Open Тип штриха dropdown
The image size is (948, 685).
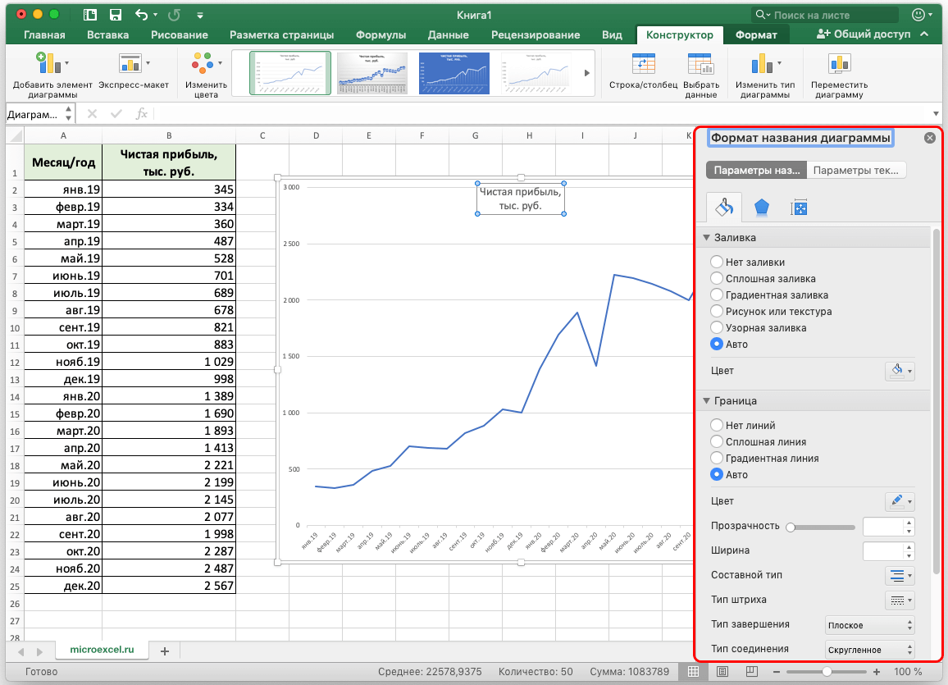pos(900,601)
